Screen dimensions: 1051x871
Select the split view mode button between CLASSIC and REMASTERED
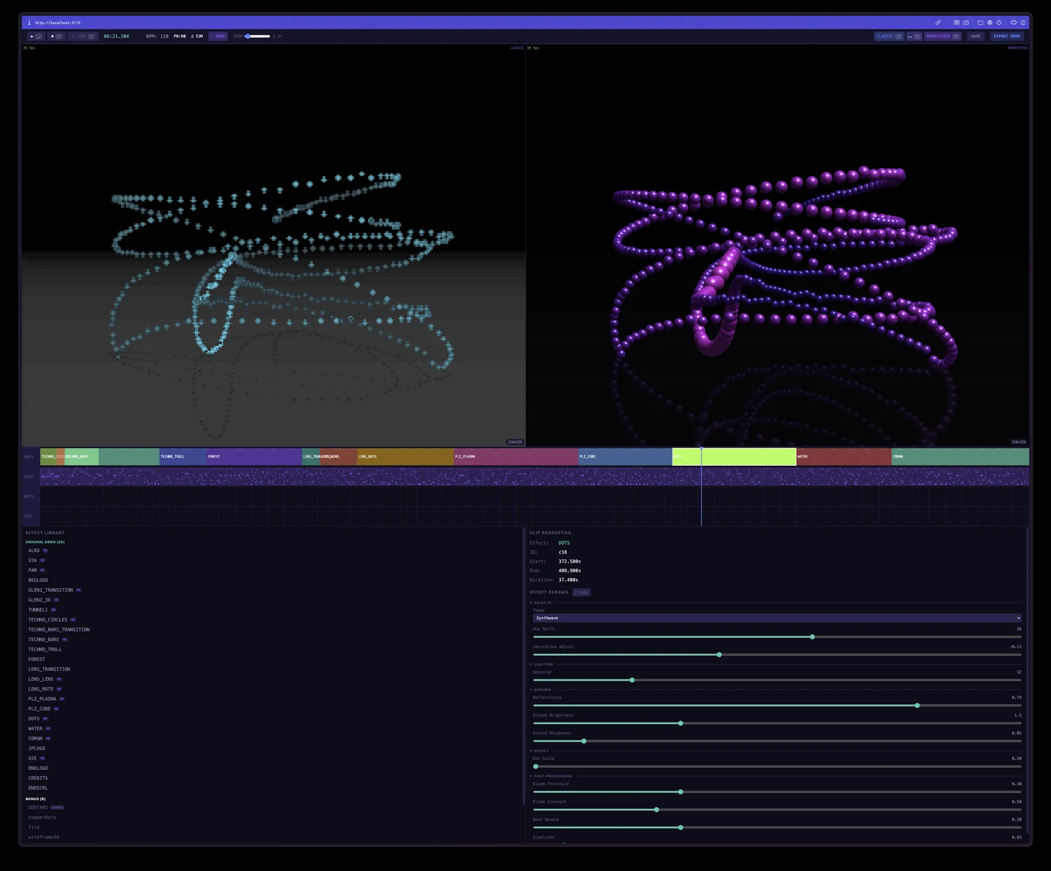[914, 36]
